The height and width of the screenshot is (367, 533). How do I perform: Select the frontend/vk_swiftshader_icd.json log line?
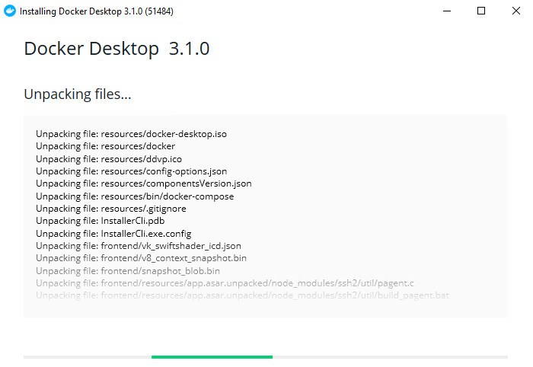click(x=139, y=246)
